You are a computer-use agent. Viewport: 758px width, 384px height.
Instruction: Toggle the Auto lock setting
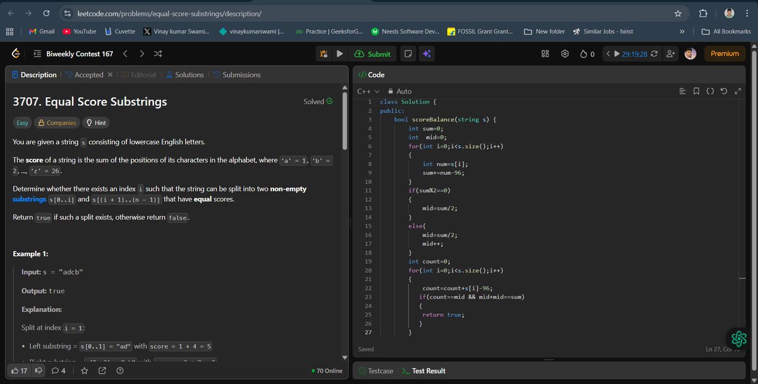(x=399, y=91)
